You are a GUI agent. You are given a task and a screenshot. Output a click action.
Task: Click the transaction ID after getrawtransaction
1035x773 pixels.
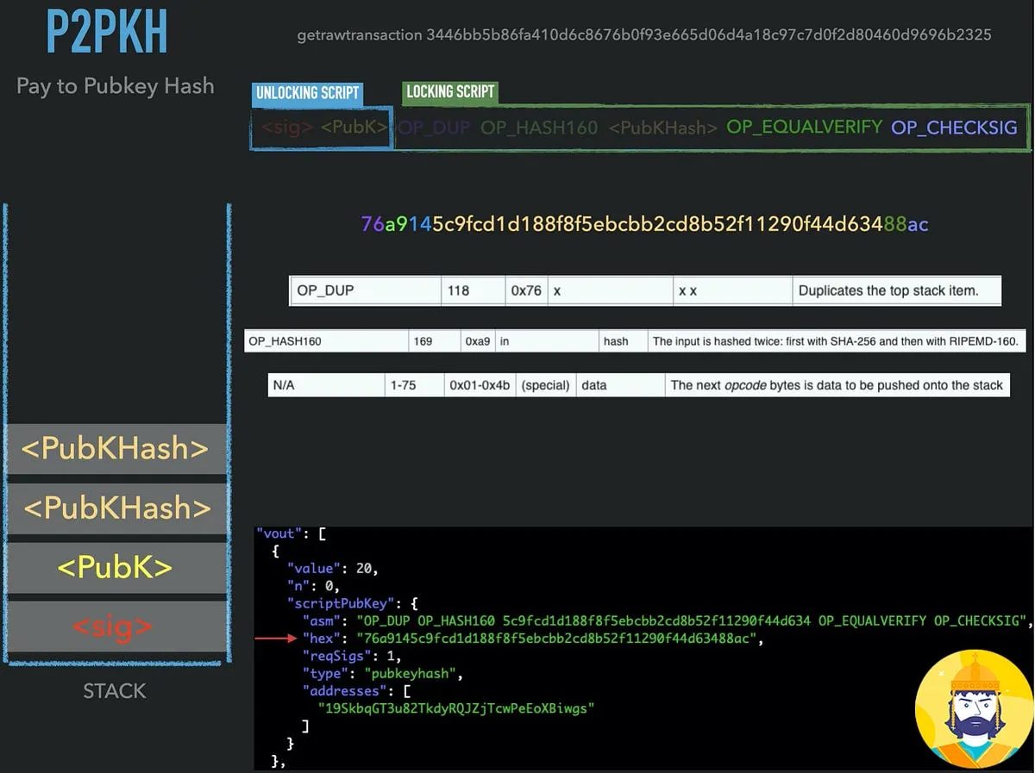[709, 36]
